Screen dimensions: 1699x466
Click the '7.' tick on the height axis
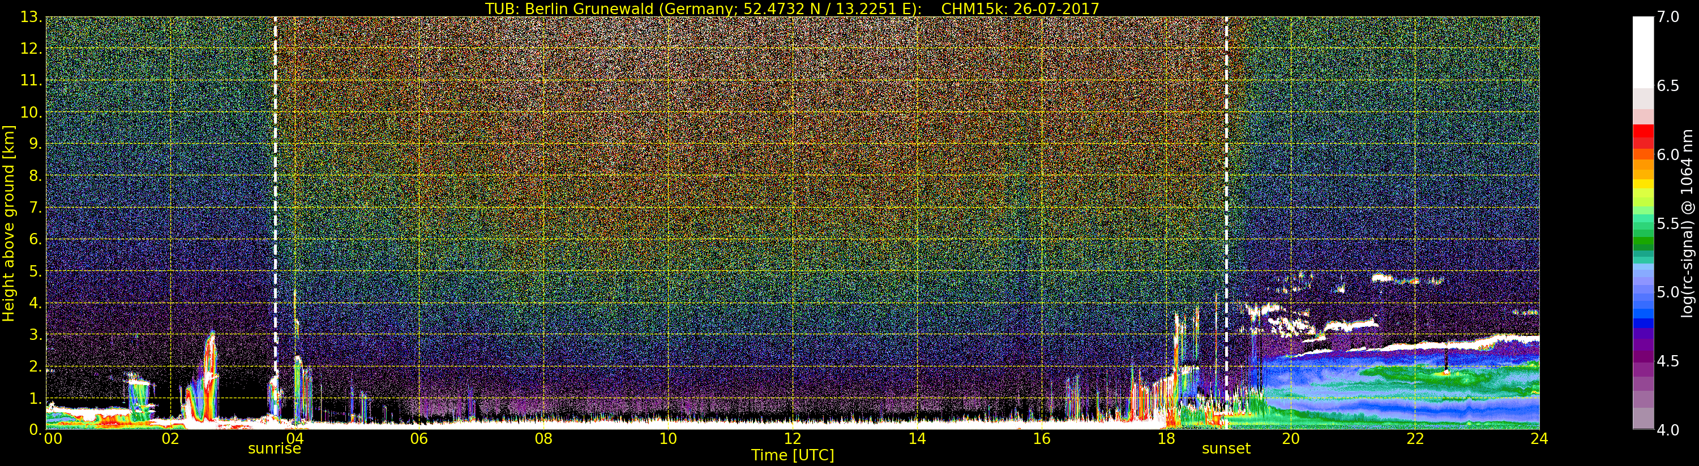36,208
